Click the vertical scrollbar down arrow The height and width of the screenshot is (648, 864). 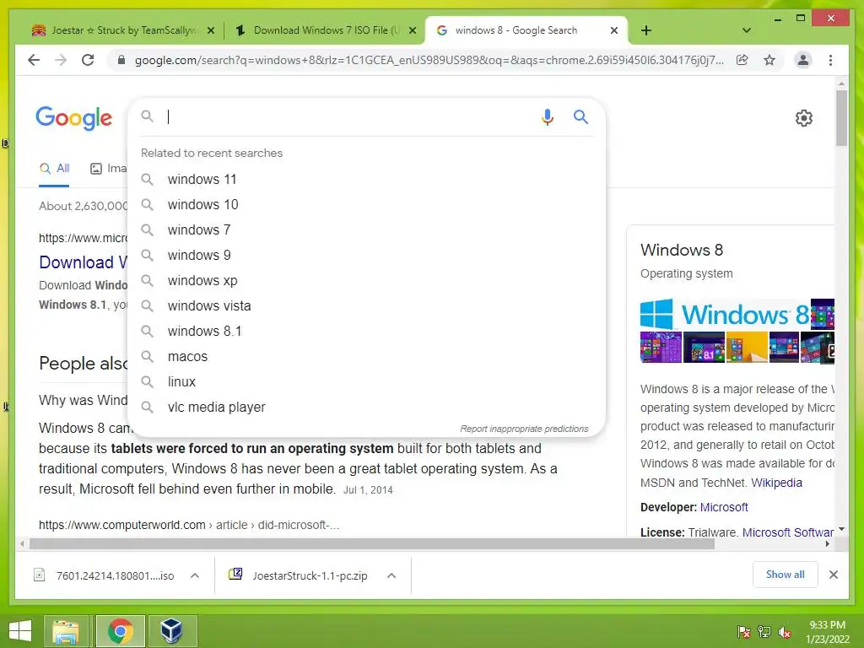(x=841, y=530)
